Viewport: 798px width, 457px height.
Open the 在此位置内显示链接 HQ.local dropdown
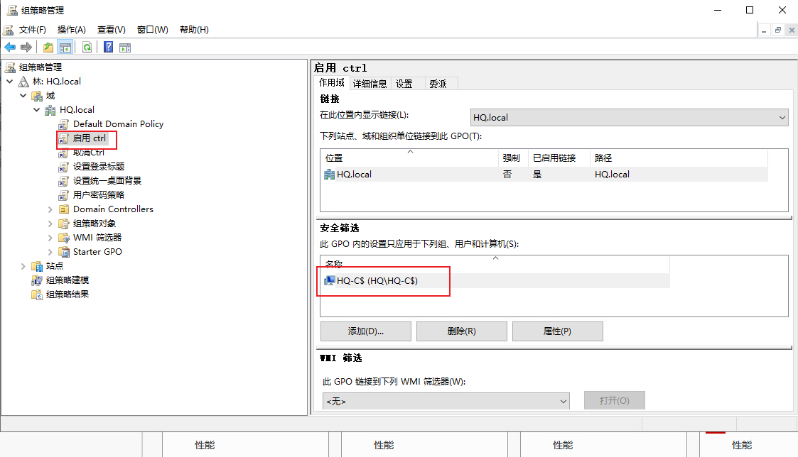[x=629, y=117]
